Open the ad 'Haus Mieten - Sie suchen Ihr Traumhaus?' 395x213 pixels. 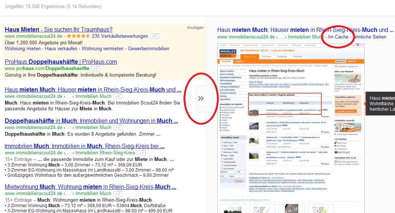[59, 29]
